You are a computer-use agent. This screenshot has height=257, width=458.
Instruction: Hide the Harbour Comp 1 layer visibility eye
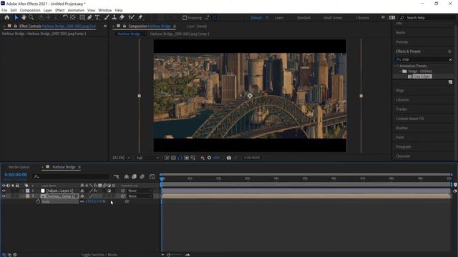click(x=4, y=196)
